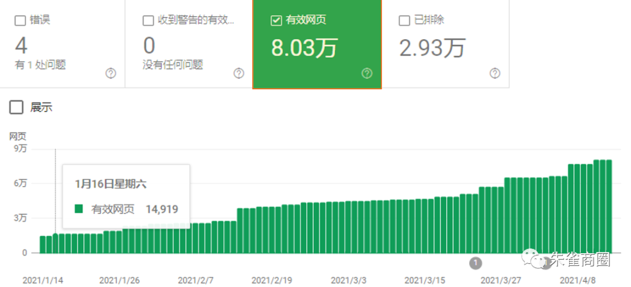The width and height of the screenshot is (631, 287).
Task: Click the 9万 axis label
Action: coord(20,149)
